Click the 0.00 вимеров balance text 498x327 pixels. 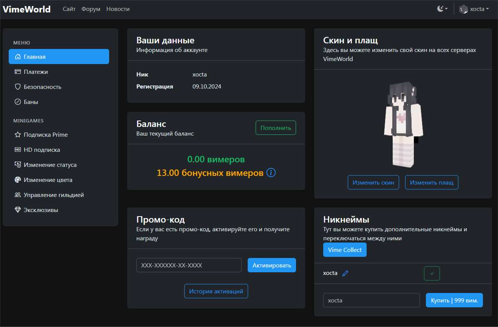click(216, 159)
